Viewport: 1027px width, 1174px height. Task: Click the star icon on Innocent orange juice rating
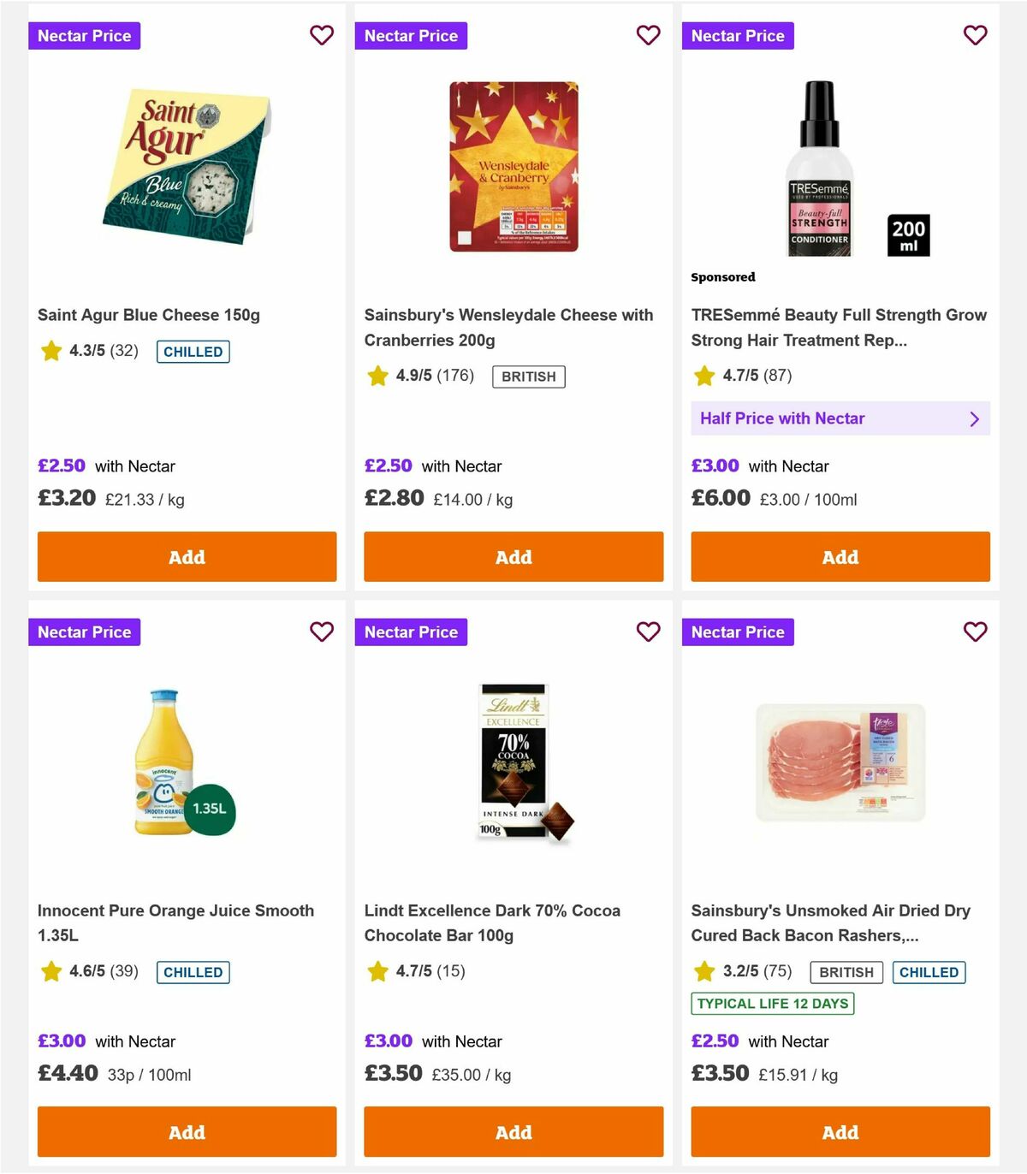pyautogui.click(x=50, y=971)
